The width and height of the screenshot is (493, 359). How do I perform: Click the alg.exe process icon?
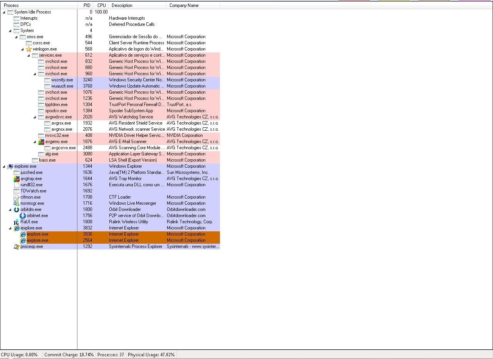(41, 154)
